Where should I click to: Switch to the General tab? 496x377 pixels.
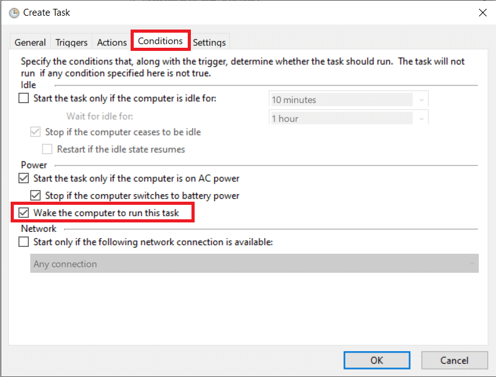pyautogui.click(x=30, y=42)
